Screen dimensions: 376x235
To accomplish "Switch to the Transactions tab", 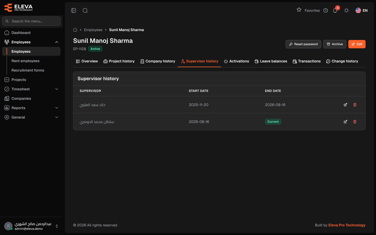I will (307, 61).
